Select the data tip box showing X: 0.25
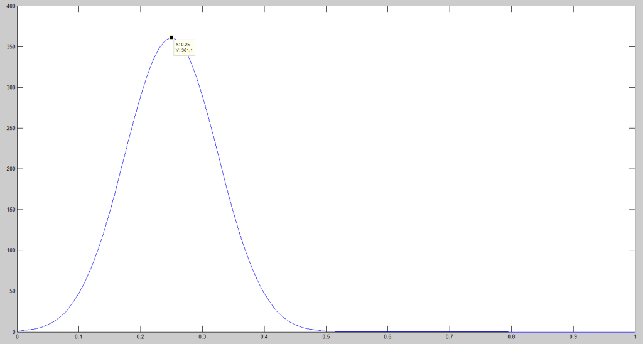643x344 pixels. [x=183, y=47]
